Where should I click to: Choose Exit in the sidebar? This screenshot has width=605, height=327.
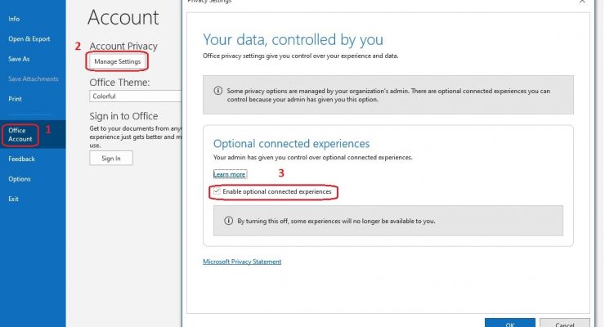click(x=14, y=199)
